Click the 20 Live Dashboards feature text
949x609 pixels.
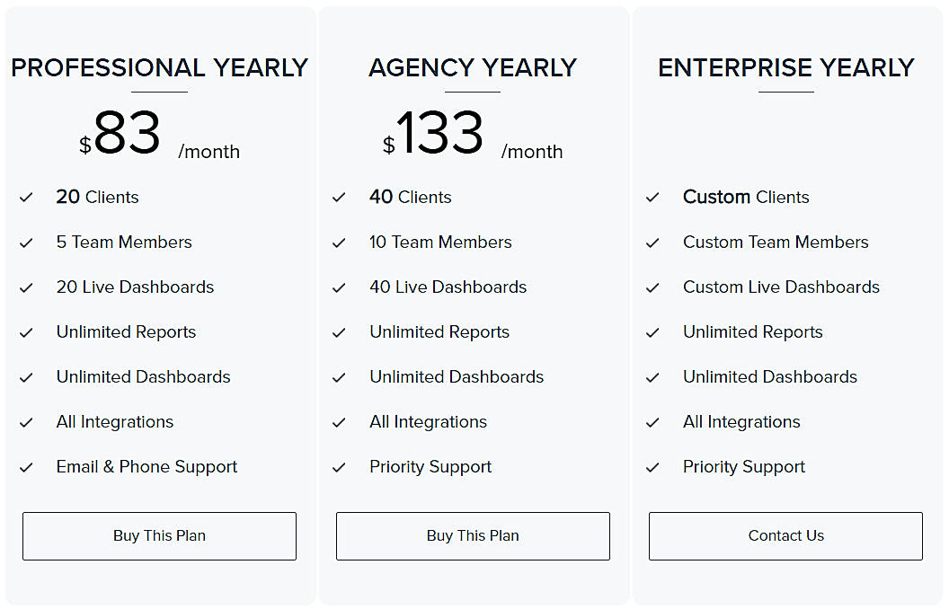[135, 287]
